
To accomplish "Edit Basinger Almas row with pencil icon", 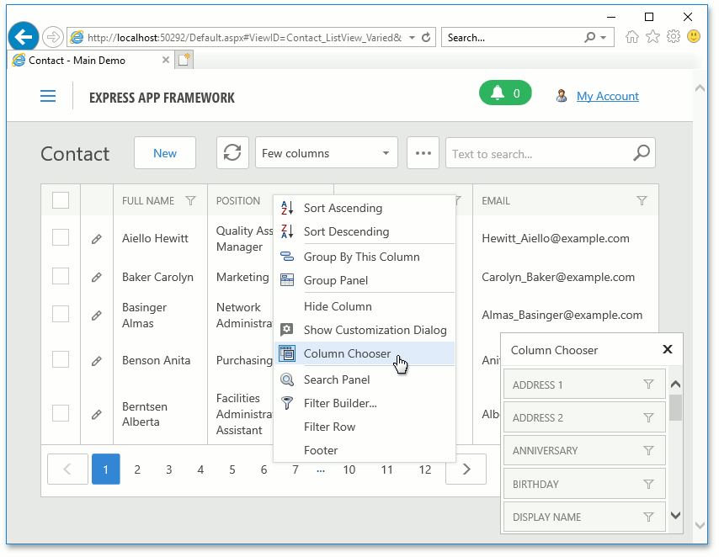I will (96, 316).
